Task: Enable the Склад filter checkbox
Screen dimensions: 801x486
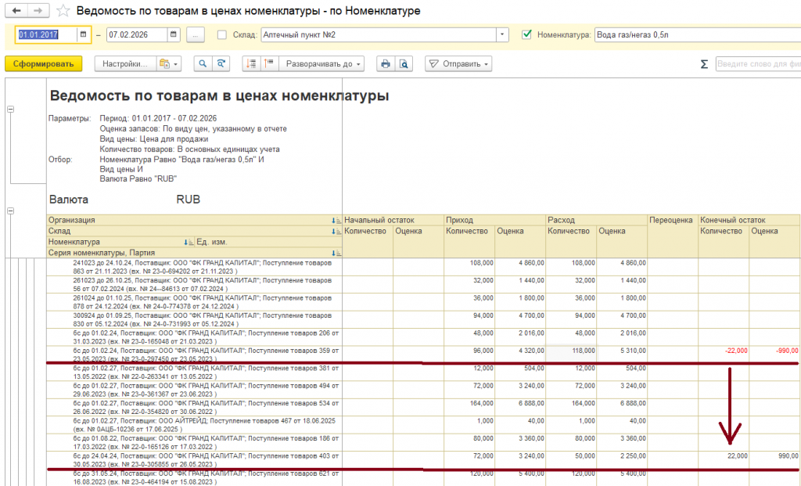Action: coord(222,35)
